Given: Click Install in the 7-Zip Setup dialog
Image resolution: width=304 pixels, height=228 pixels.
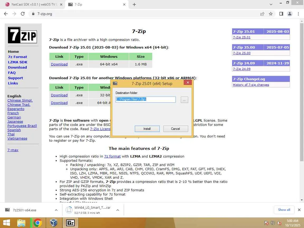Looking at the screenshot, I should pyautogui.click(x=147, y=129).
